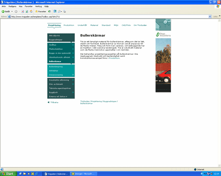
Task: Click the address URL field
Action: click(x=108, y=17)
